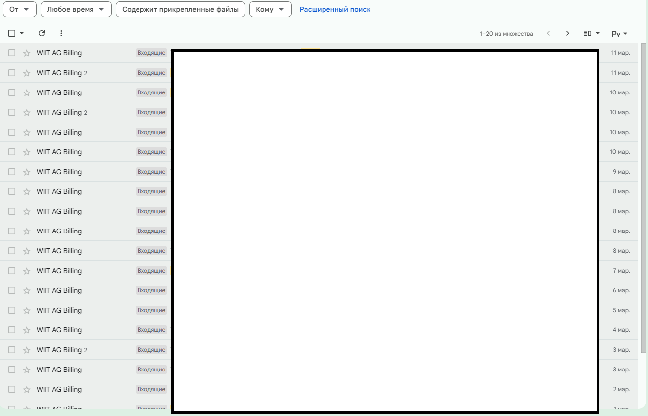Image resolution: width=648 pixels, height=416 pixels.
Task: Star the 6 мар. WIIT AG Billing email
Action: tap(27, 290)
